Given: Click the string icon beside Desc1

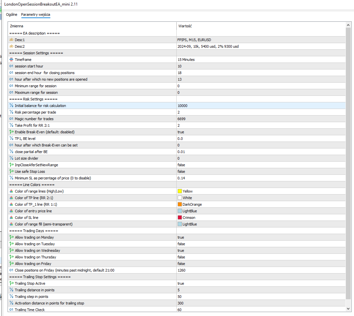Looking at the screenshot, I should coord(11,40).
